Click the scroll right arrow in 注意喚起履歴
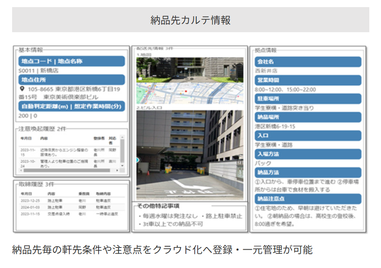 point(117,171)
